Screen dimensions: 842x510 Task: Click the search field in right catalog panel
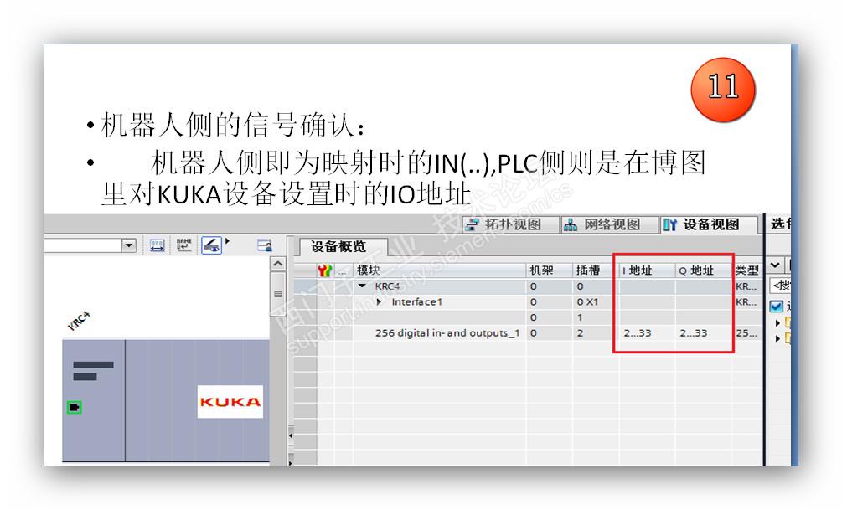(x=780, y=285)
